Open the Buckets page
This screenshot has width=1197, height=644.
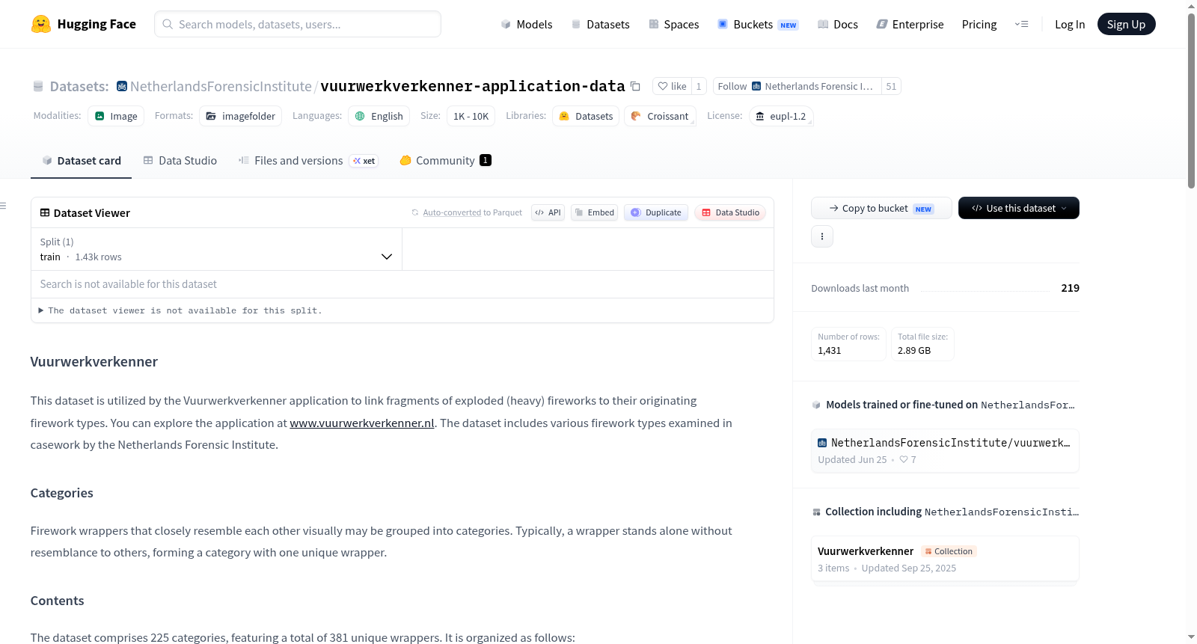(758, 24)
